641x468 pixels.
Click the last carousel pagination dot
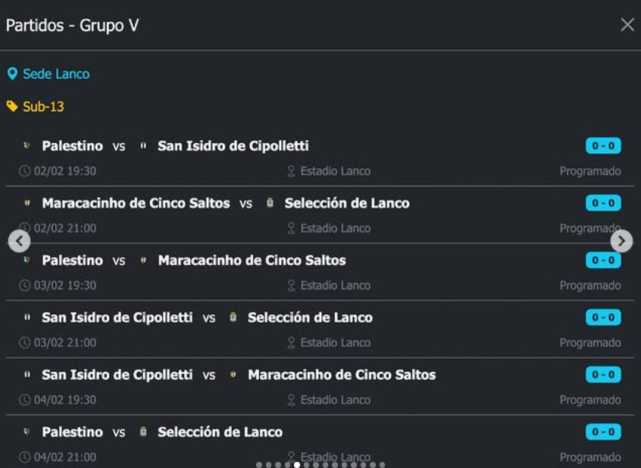point(382,465)
